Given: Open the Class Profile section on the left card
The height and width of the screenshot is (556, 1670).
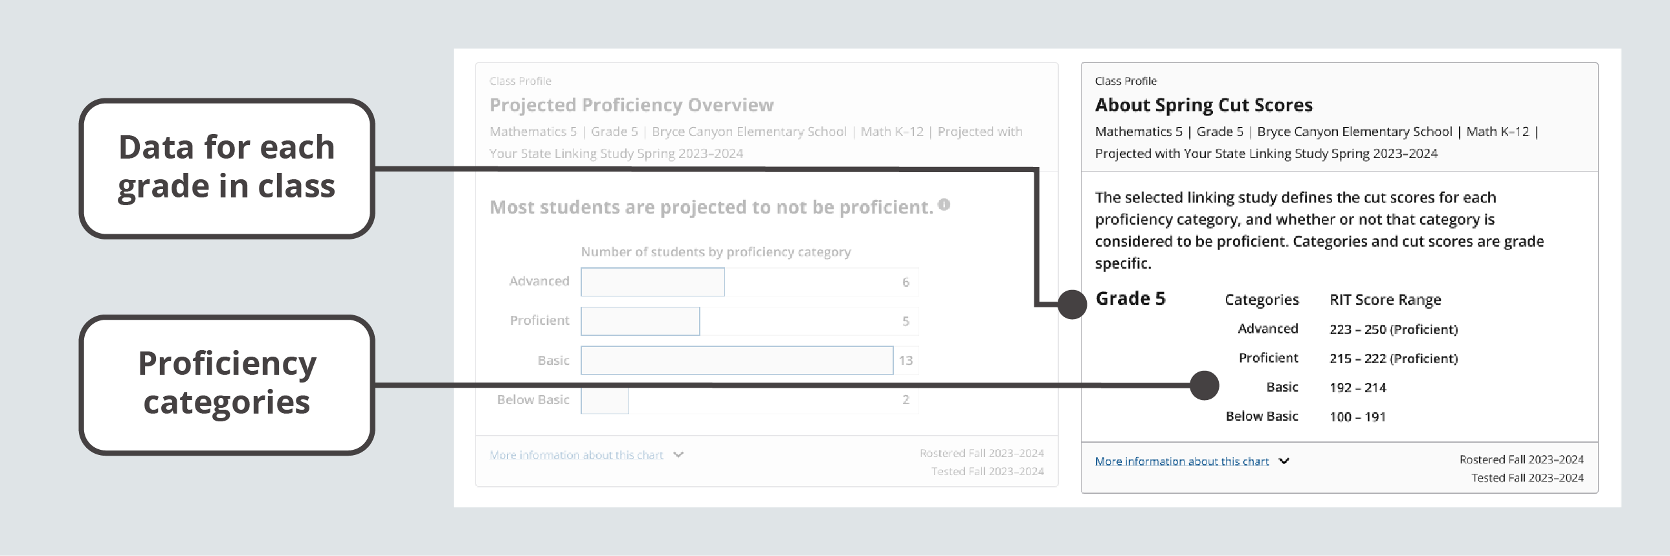Looking at the screenshot, I should point(520,81).
